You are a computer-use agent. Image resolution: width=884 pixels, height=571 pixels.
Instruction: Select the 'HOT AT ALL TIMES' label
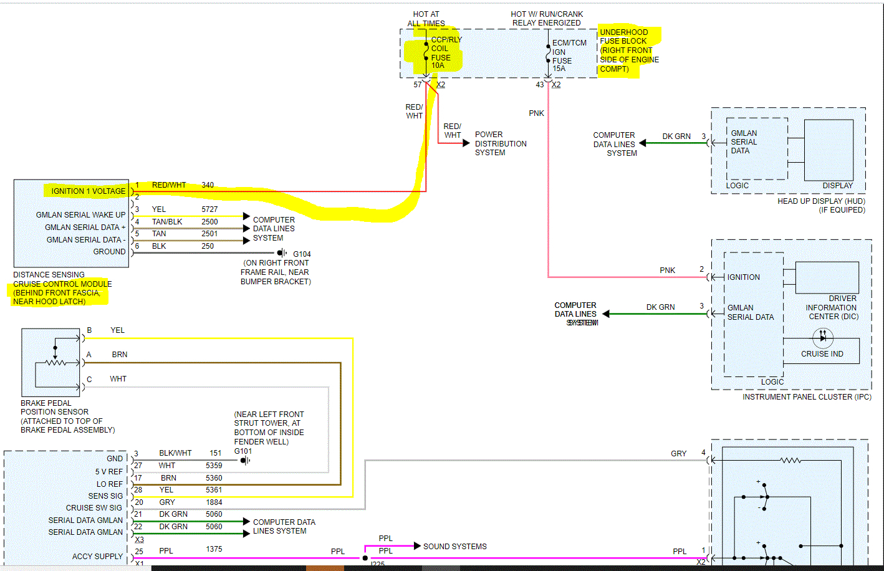(x=426, y=19)
